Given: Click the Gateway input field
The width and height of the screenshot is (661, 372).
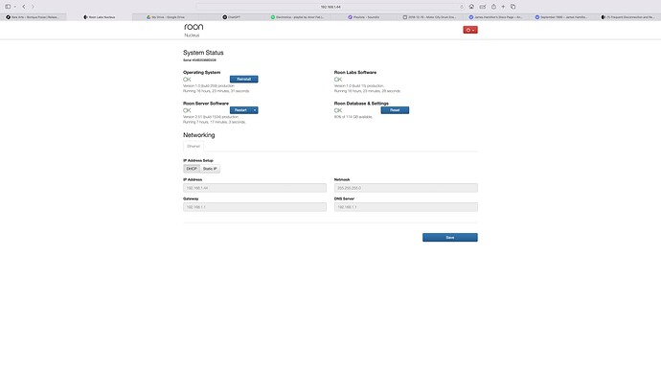Looking at the screenshot, I should [x=255, y=207].
